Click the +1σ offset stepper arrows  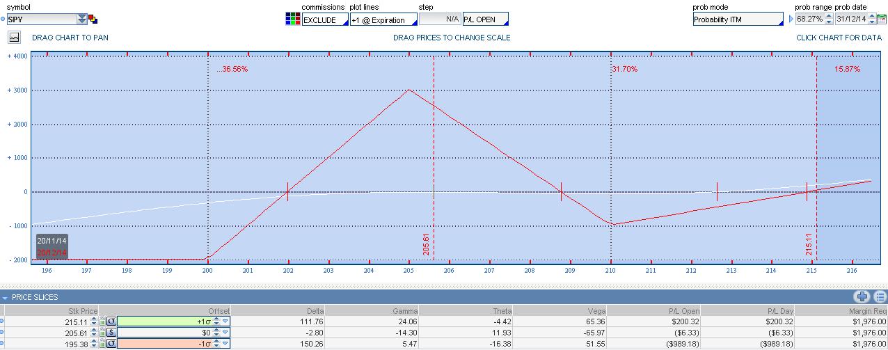(216, 321)
